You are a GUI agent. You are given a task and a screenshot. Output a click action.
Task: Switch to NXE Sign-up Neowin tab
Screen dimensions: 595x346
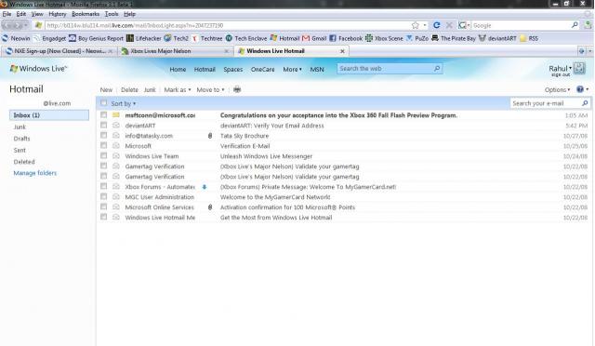(59, 51)
